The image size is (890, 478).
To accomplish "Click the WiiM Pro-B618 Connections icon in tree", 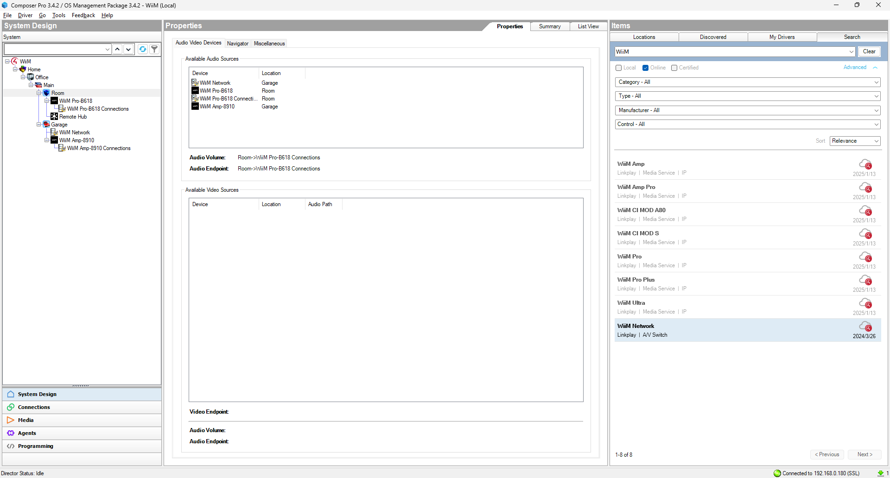I will click(x=62, y=108).
